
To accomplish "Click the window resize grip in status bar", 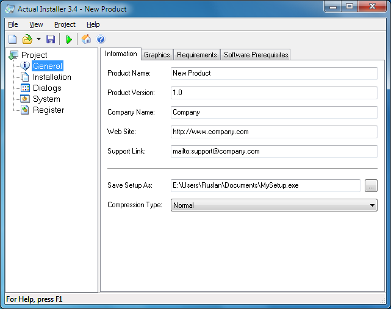I will click(x=383, y=300).
